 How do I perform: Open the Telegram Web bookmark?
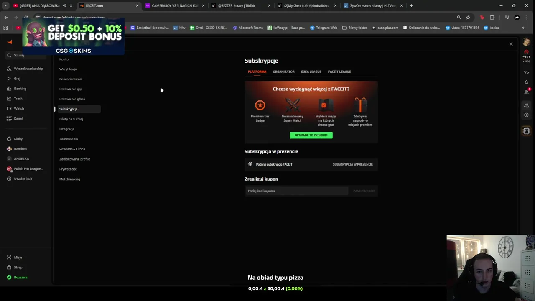click(324, 28)
